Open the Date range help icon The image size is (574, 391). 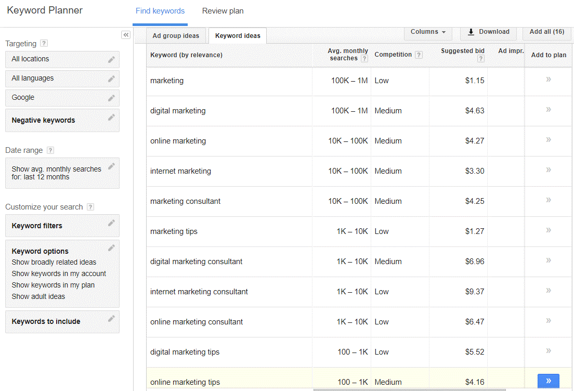pyautogui.click(x=50, y=150)
